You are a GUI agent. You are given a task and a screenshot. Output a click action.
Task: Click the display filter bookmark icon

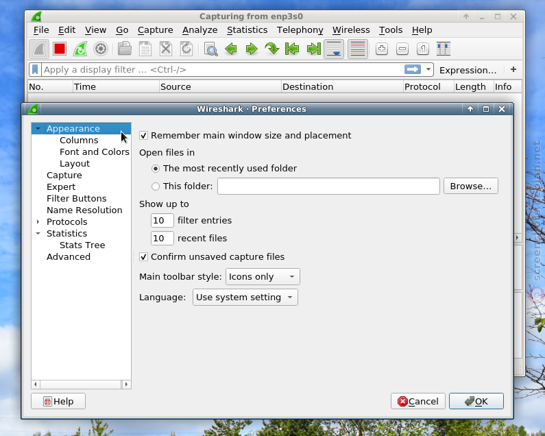click(35, 69)
